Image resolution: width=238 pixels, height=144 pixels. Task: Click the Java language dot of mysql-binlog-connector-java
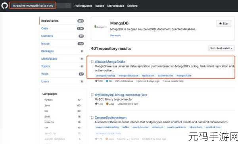pos(107,104)
